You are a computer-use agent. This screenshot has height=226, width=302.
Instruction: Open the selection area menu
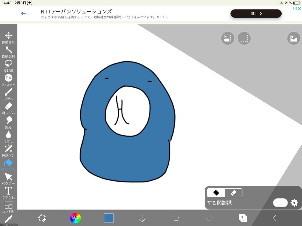(x=244, y=39)
